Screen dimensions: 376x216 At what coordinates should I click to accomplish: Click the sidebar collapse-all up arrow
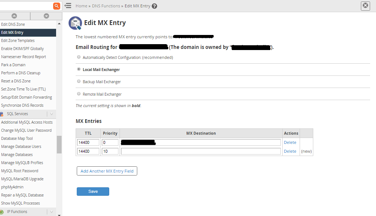click(14, 16)
